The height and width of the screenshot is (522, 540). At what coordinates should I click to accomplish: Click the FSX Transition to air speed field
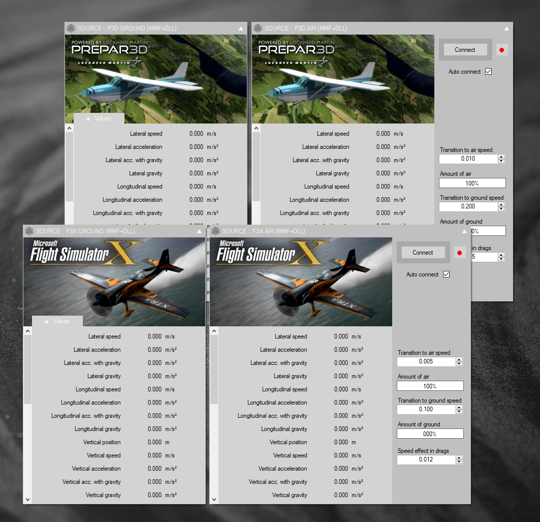pos(426,362)
